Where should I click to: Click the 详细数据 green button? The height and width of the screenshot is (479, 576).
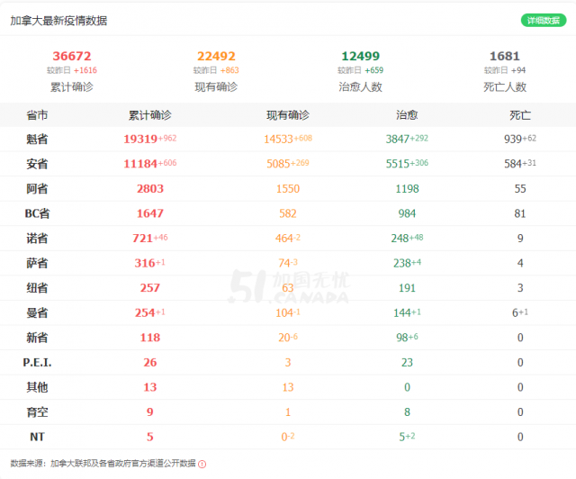[544, 20]
